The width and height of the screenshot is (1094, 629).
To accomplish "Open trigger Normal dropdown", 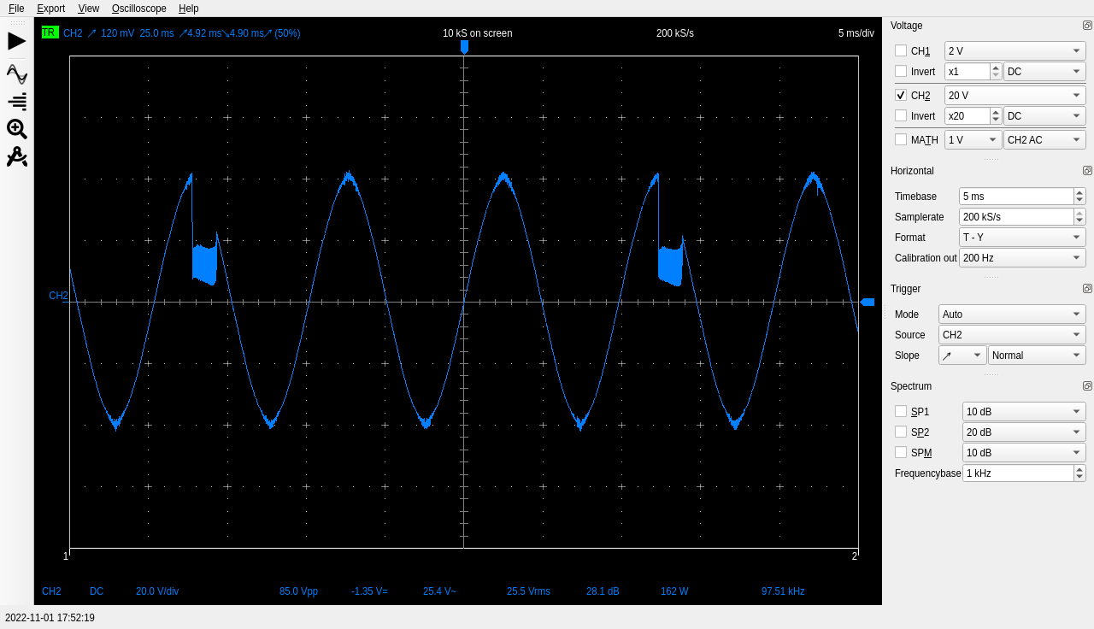I will tap(1037, 356).
